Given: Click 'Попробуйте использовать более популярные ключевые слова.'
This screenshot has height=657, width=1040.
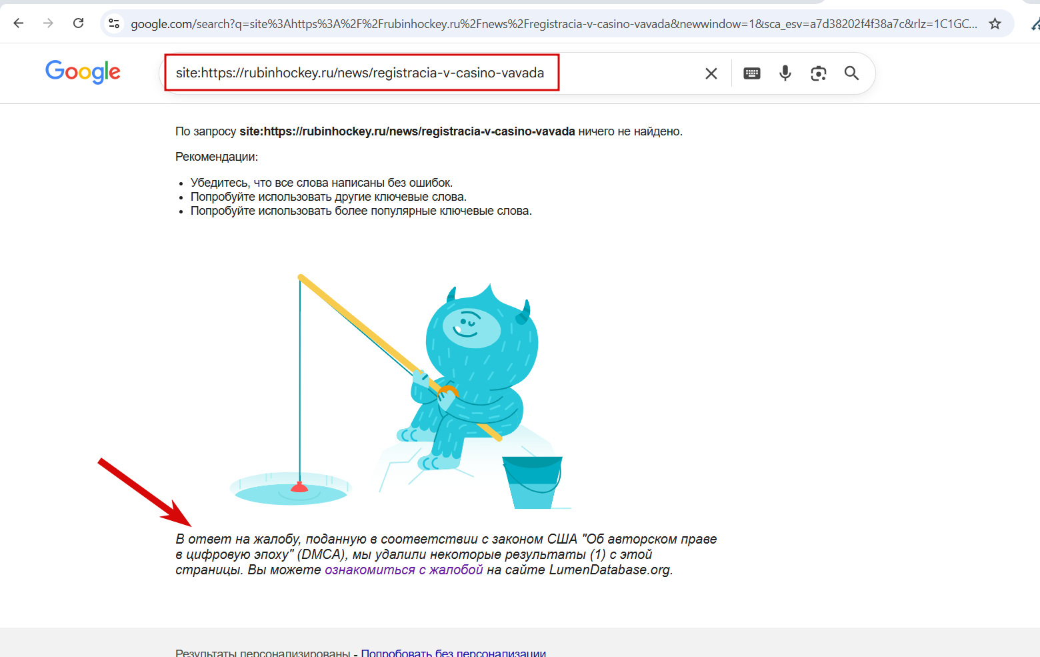Looking at the screenshot, I should [361, 211].
